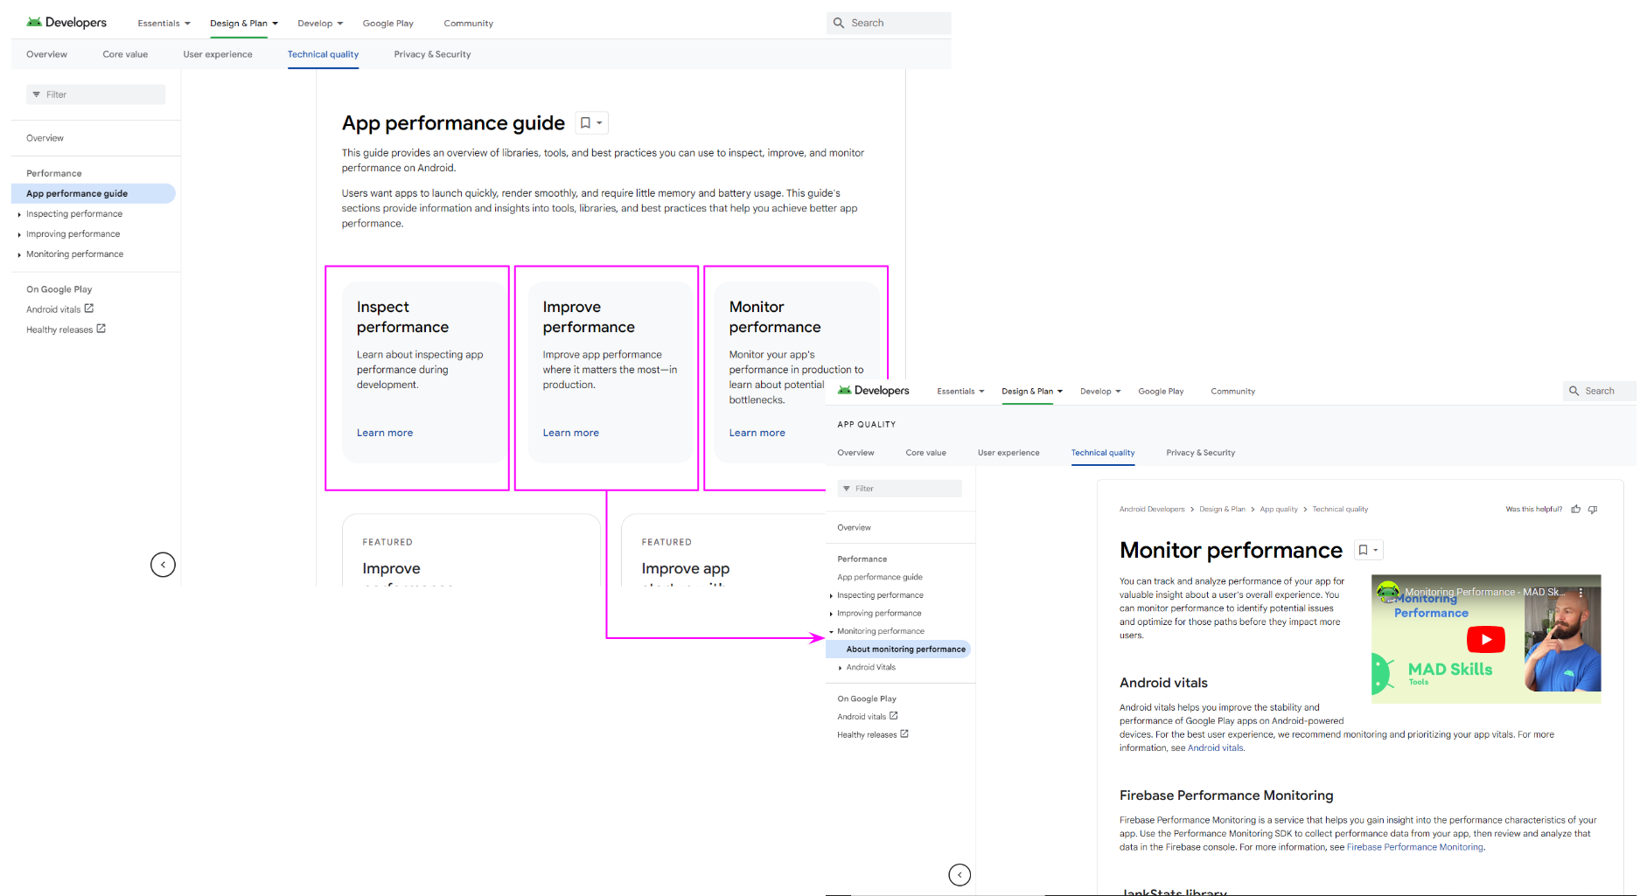
Task: Click filter funnel icon in Monitor performance page sidebar
Action: click(x=847, y=489)
